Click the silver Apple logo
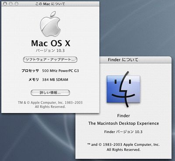The image size is (175, 161). coord(50,24)
